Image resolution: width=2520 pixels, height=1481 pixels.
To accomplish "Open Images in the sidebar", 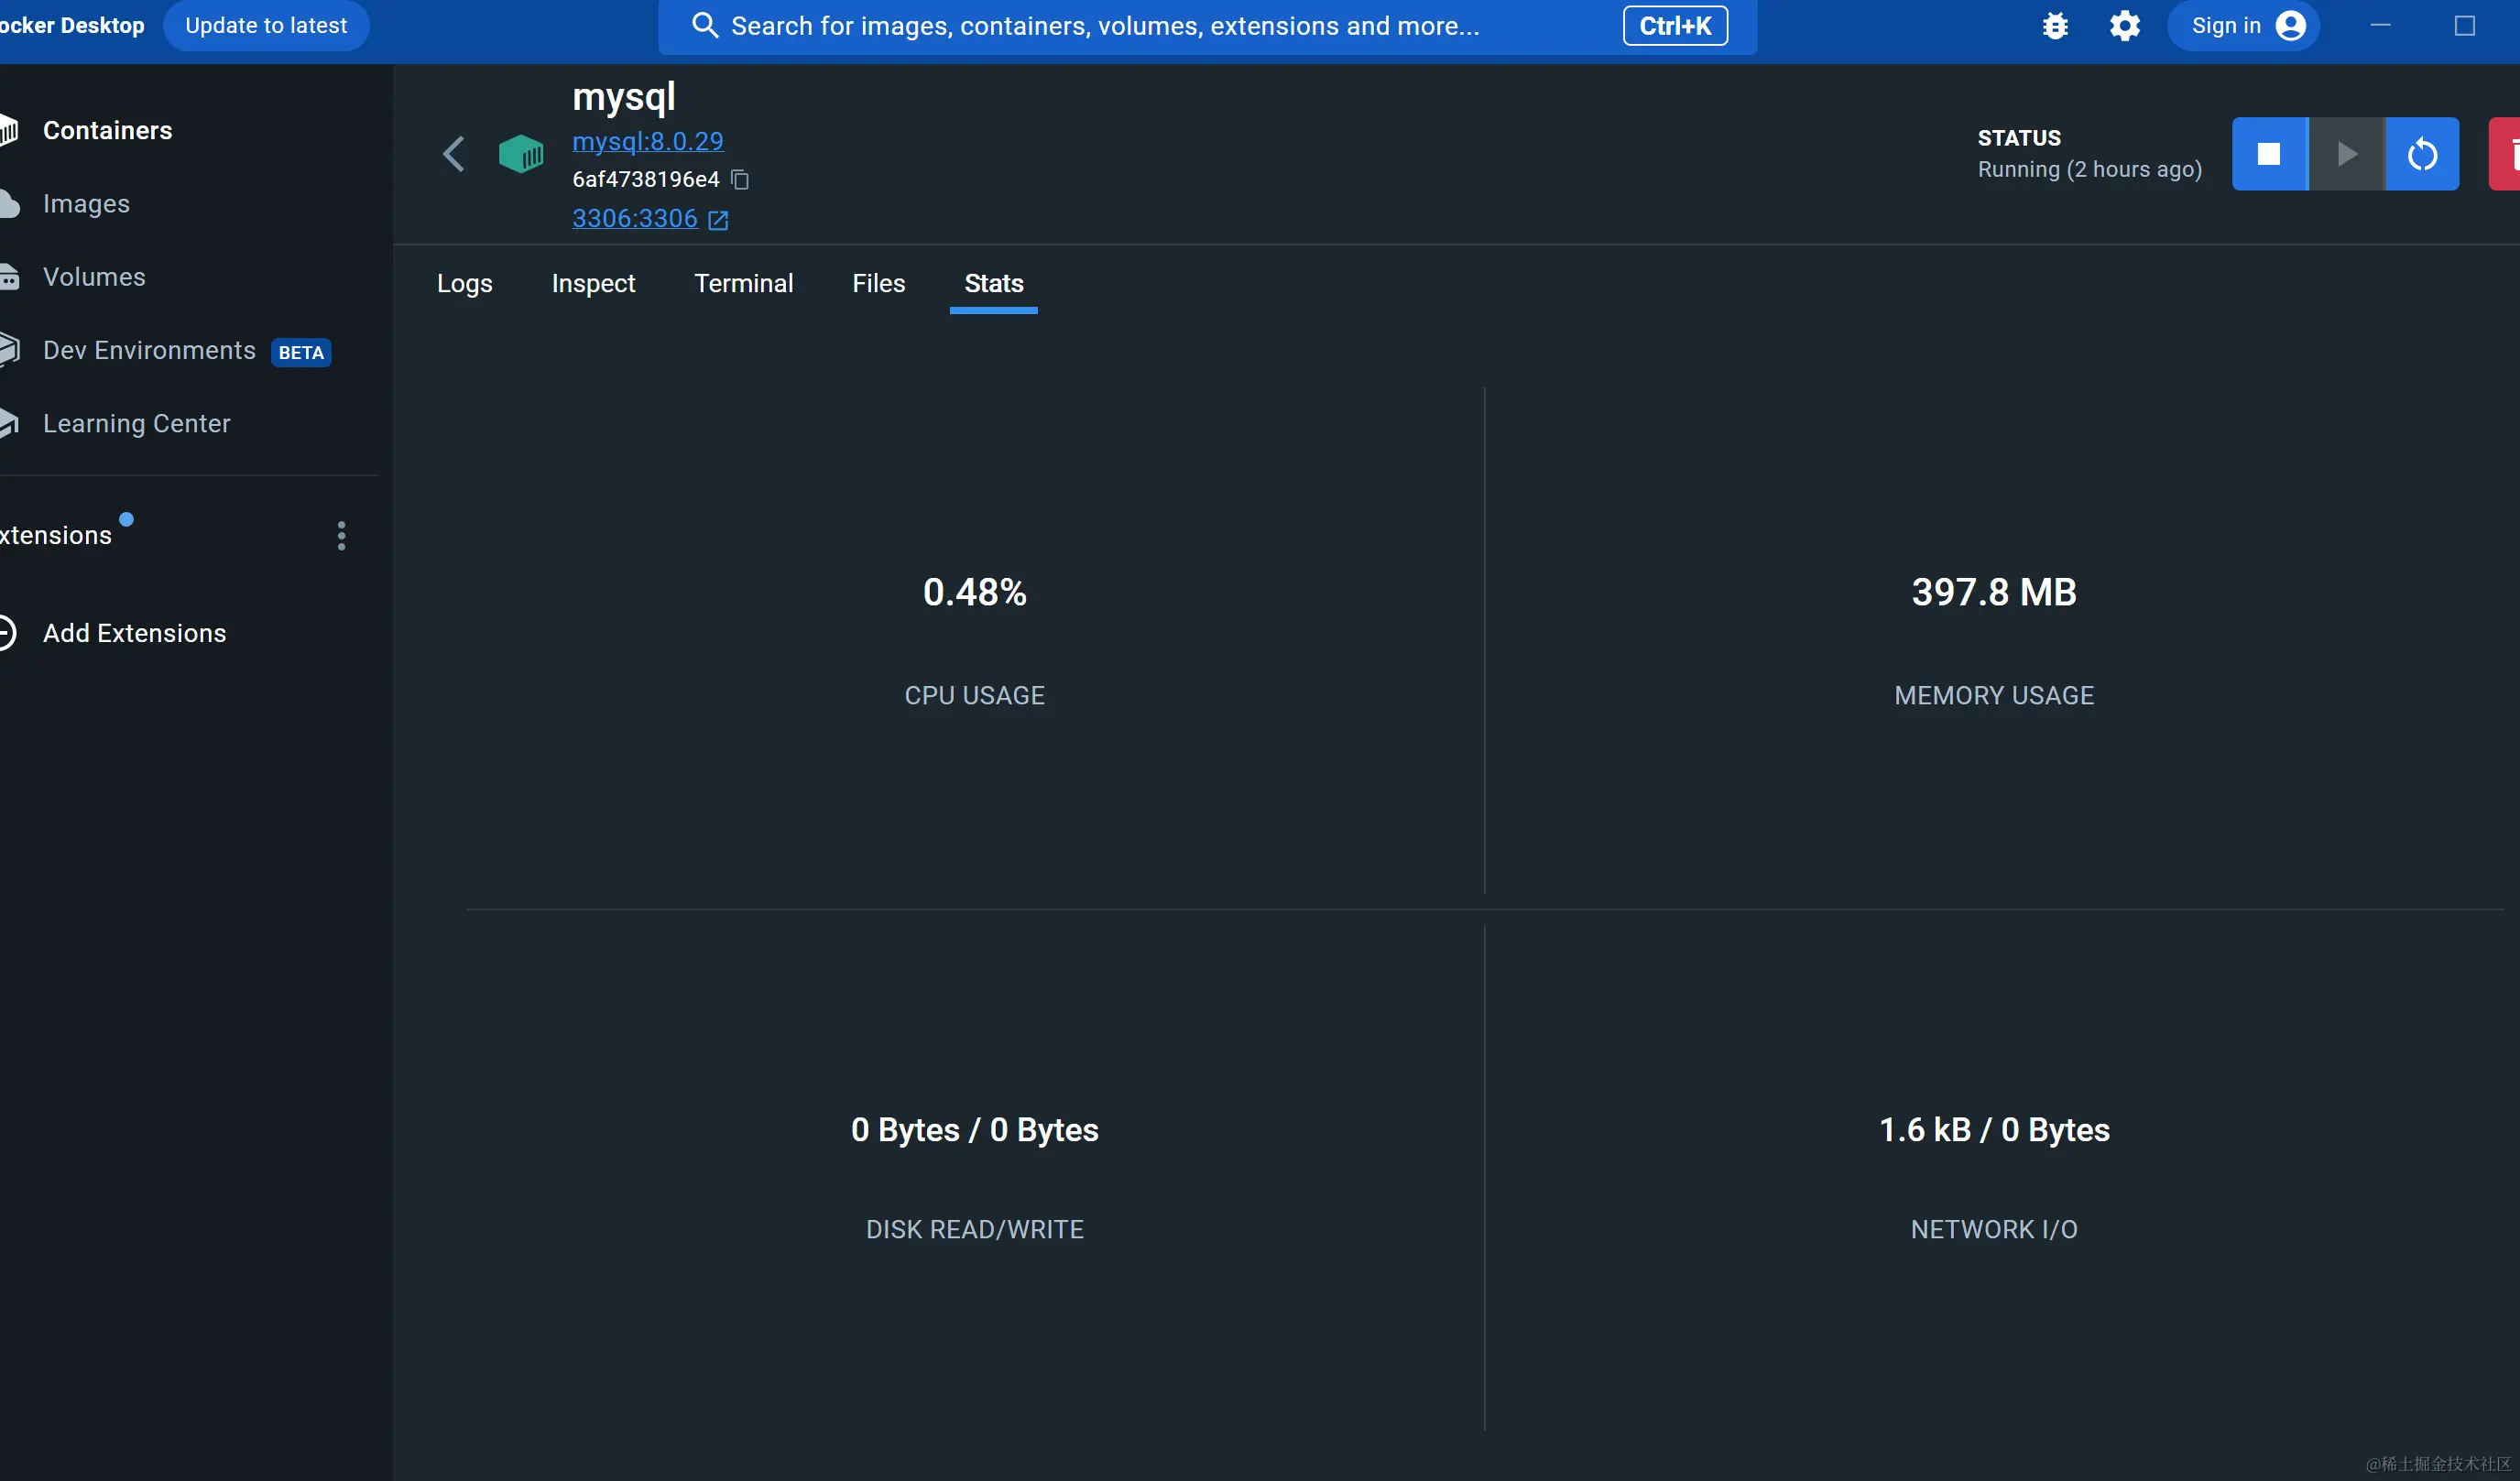I will 86,204.
